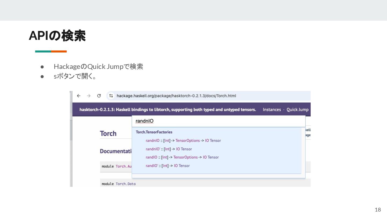
Task: Open randIO' search result
Action: click(x=168, y=166)
